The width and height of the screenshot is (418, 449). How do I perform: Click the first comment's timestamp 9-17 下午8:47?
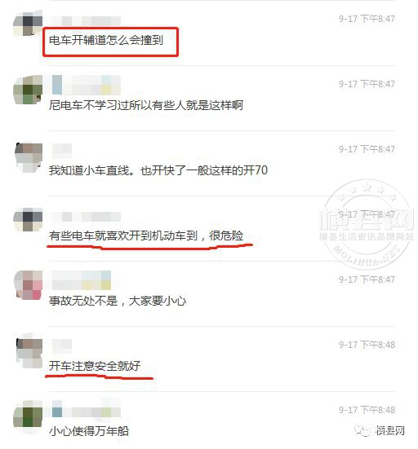(367, 19)
